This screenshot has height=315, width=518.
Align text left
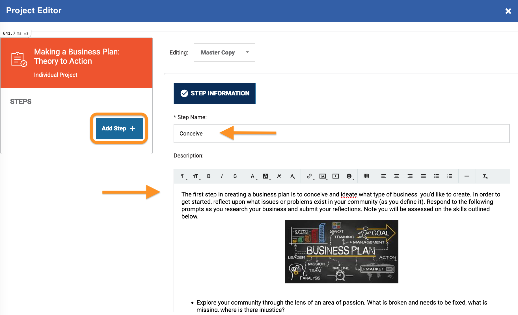tap(384, 176)
